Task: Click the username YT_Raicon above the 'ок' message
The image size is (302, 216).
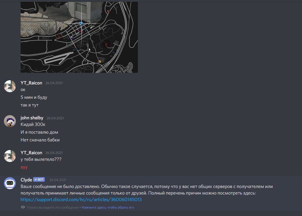Action: click(x=31, y=83)
